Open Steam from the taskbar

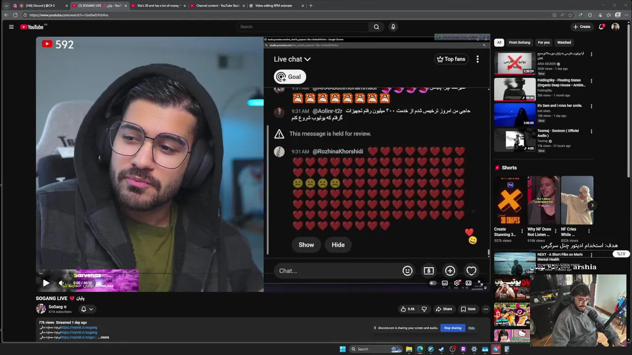(x=441, y=349)
